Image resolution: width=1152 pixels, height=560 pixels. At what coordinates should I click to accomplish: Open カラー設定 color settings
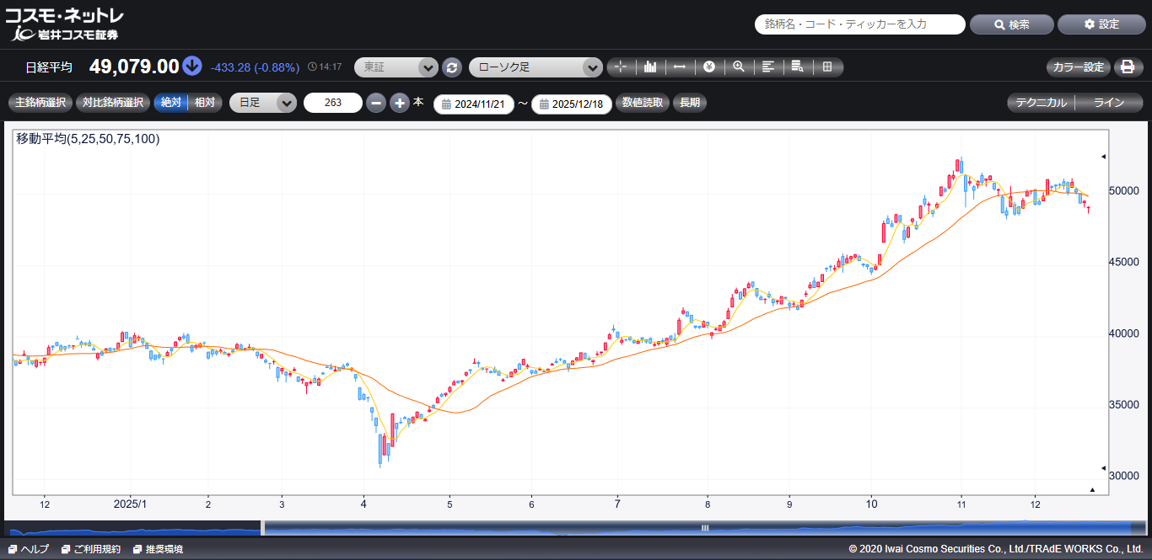click(x=1078, y=67)
